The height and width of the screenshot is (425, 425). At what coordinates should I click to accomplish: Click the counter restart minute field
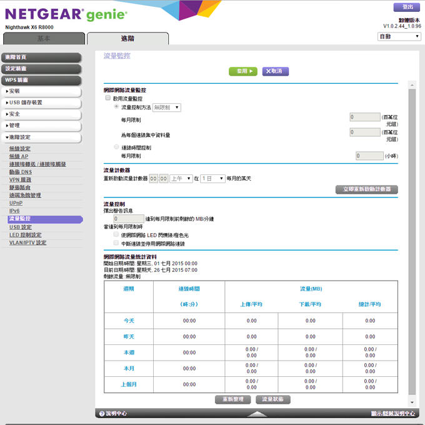point(164,179)
